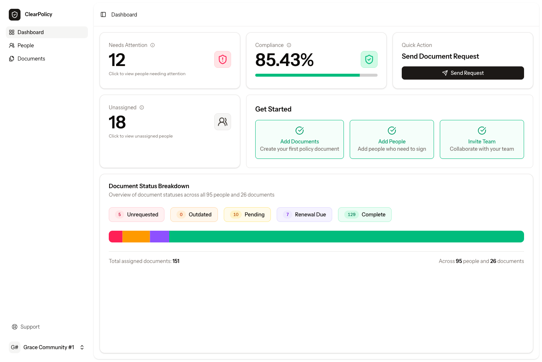
Task: Select the Dashboard grid icon in sidebar
Action: (x=11, y=32)
